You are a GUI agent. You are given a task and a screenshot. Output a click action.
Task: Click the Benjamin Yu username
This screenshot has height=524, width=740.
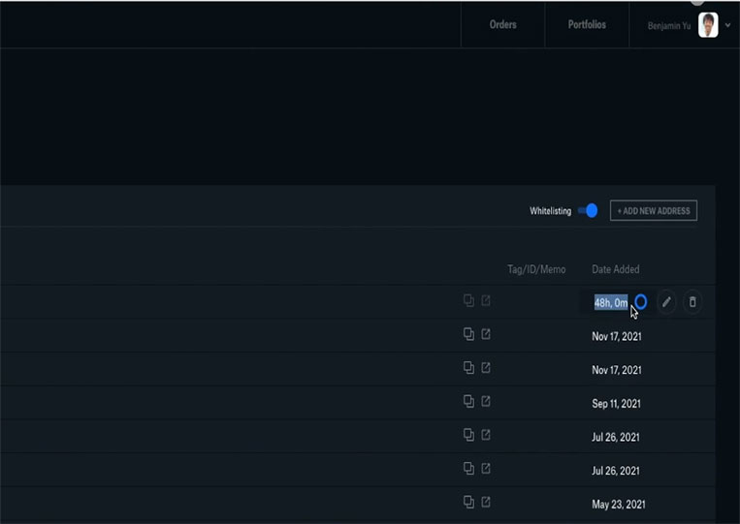pos(669,26)
